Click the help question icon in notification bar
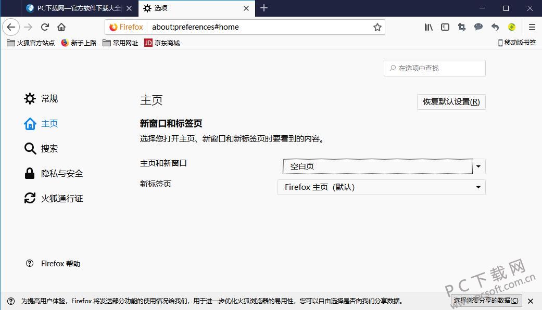 (11, 301)
